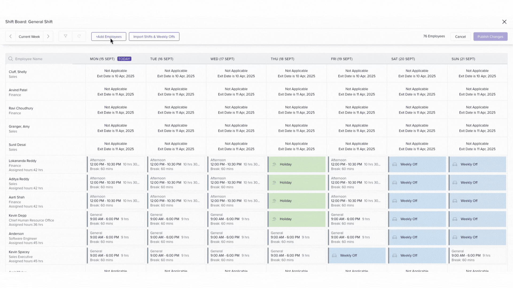513x288 pixels.
Task: Click the search magnifier icon
Action: [11, 59]
